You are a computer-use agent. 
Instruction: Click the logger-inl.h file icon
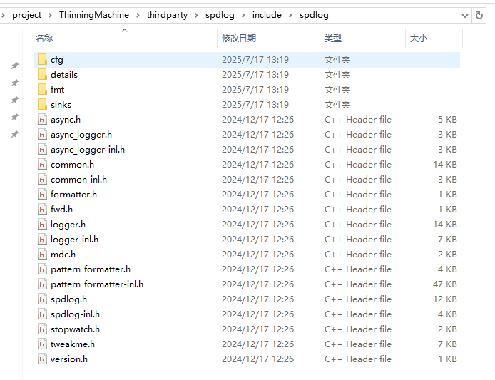point(42,240)
